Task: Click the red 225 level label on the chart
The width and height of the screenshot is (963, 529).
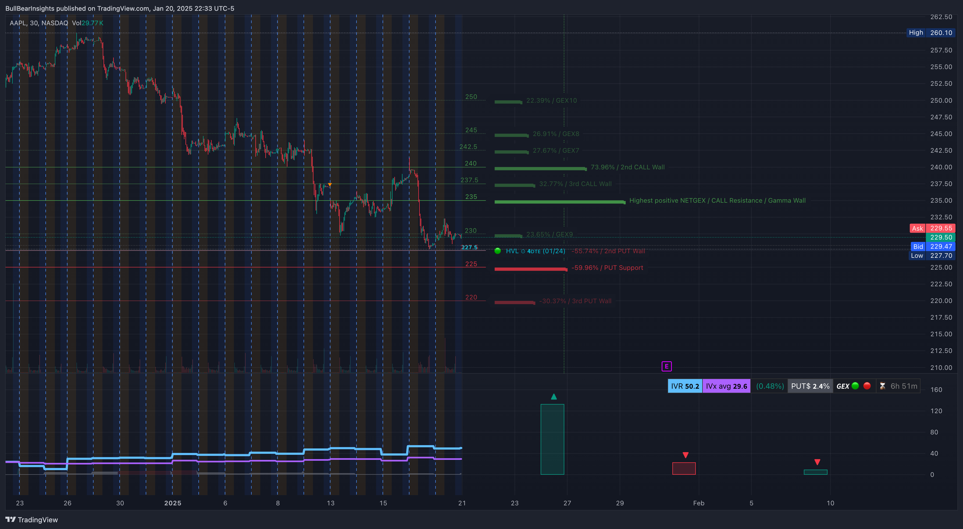Action: point(471,264)
